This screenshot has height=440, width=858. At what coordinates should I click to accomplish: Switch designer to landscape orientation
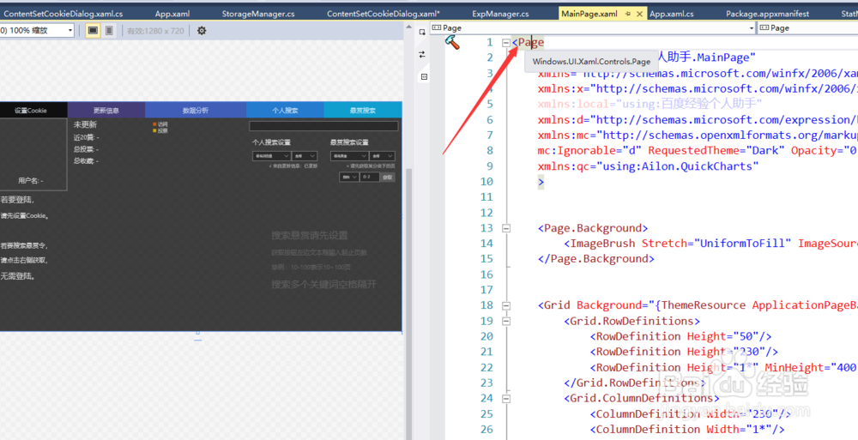[93, 31]
